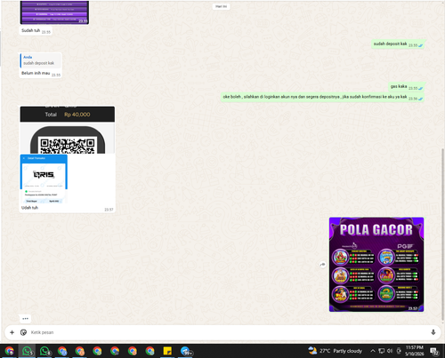The width and height of the screenshot is (445, 358).
Task: Click the microphone voice message icon
Action: coord(433,332)
